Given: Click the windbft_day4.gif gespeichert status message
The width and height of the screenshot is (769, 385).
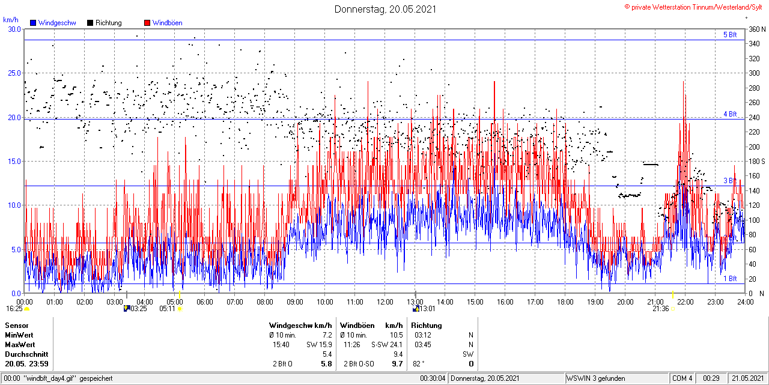Looking at the screenshot, I should pos(58,378).
